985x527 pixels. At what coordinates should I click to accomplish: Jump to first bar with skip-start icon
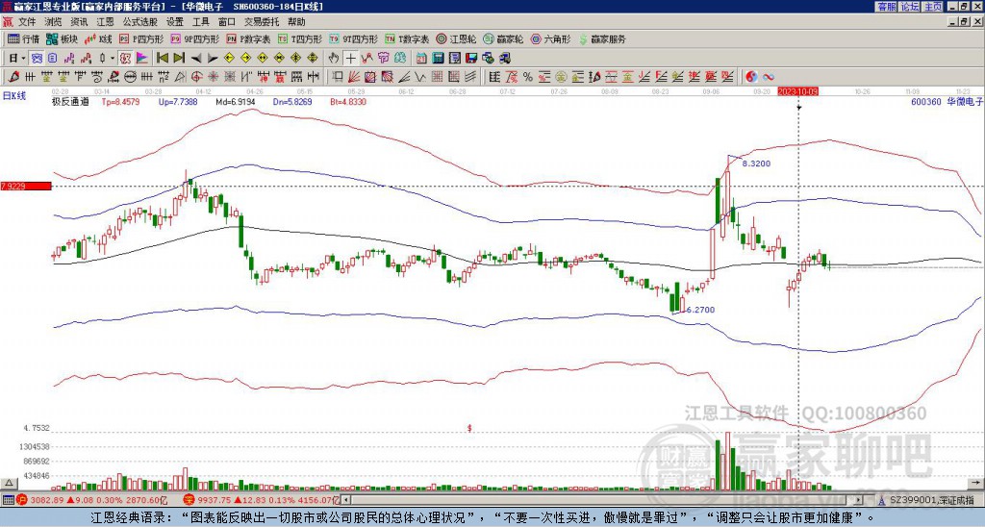[x=163, y=59]
